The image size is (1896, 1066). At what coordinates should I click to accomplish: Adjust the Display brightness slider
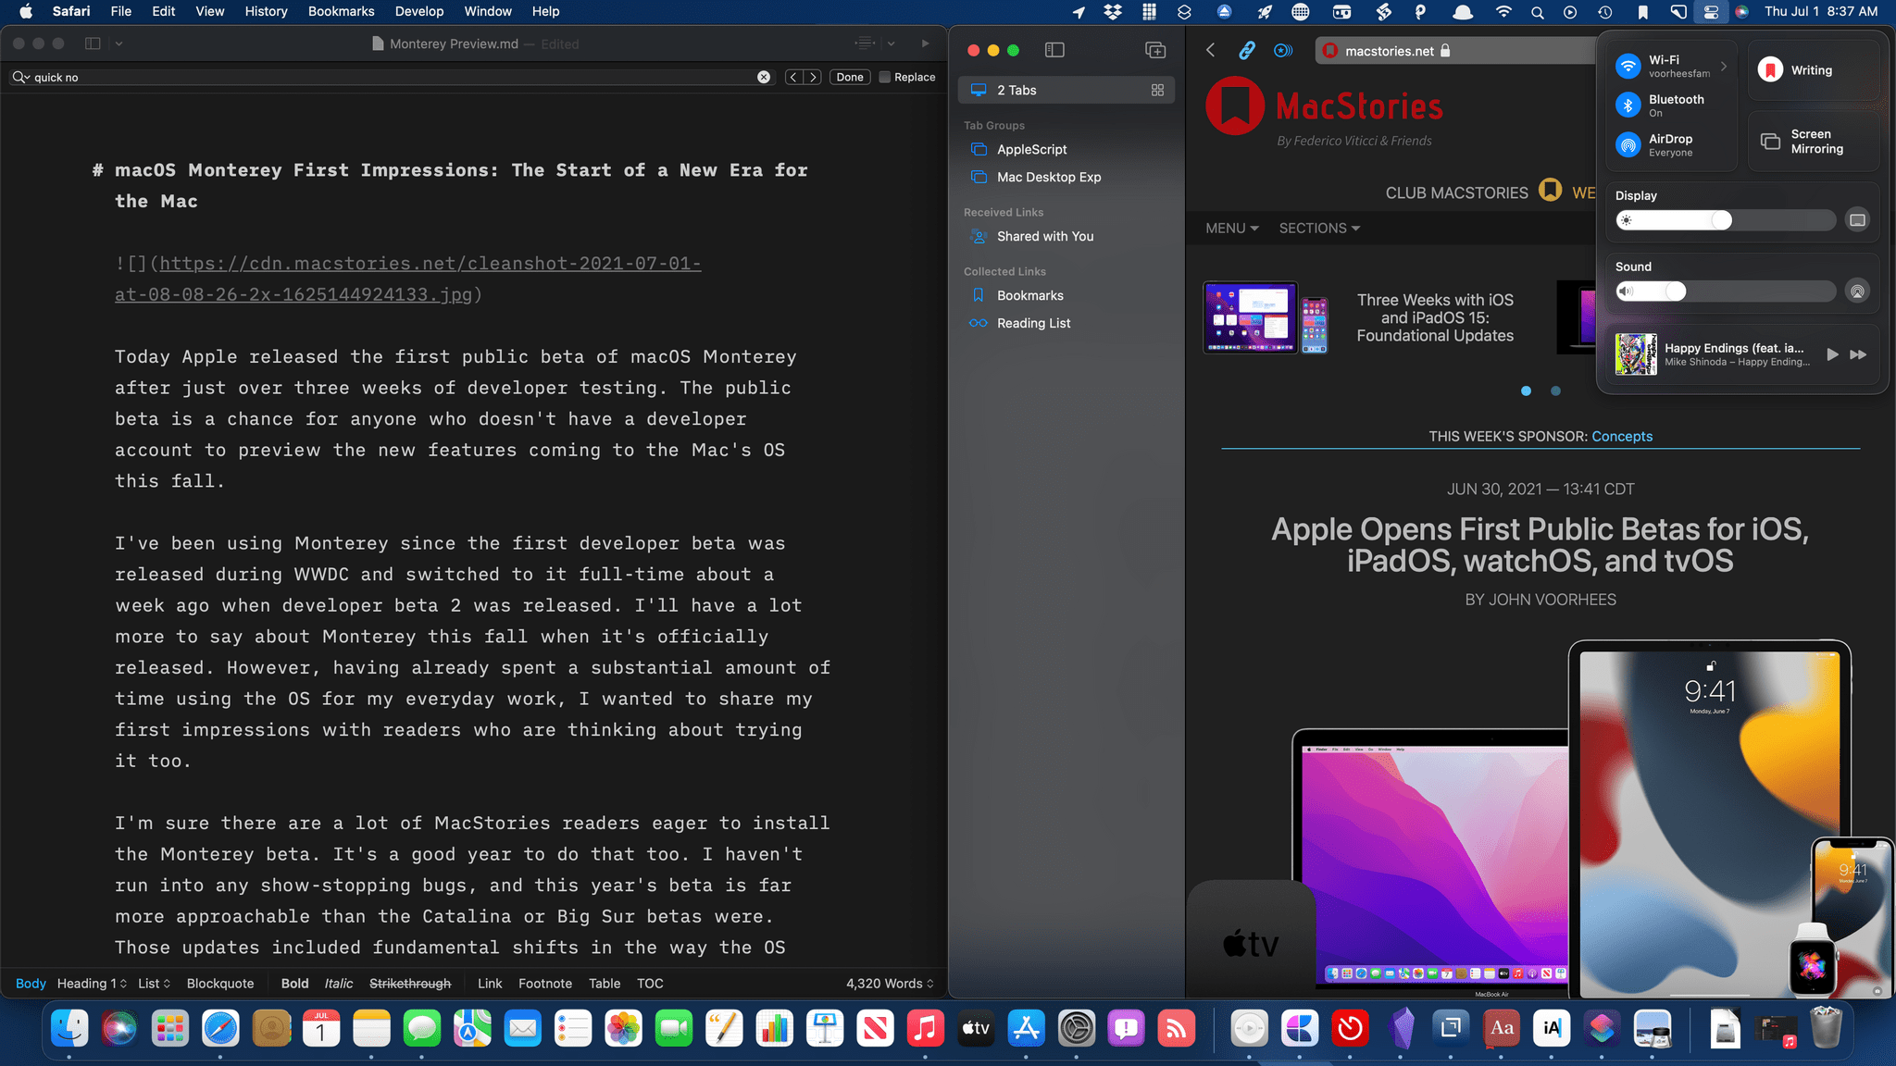[1725, 220]
